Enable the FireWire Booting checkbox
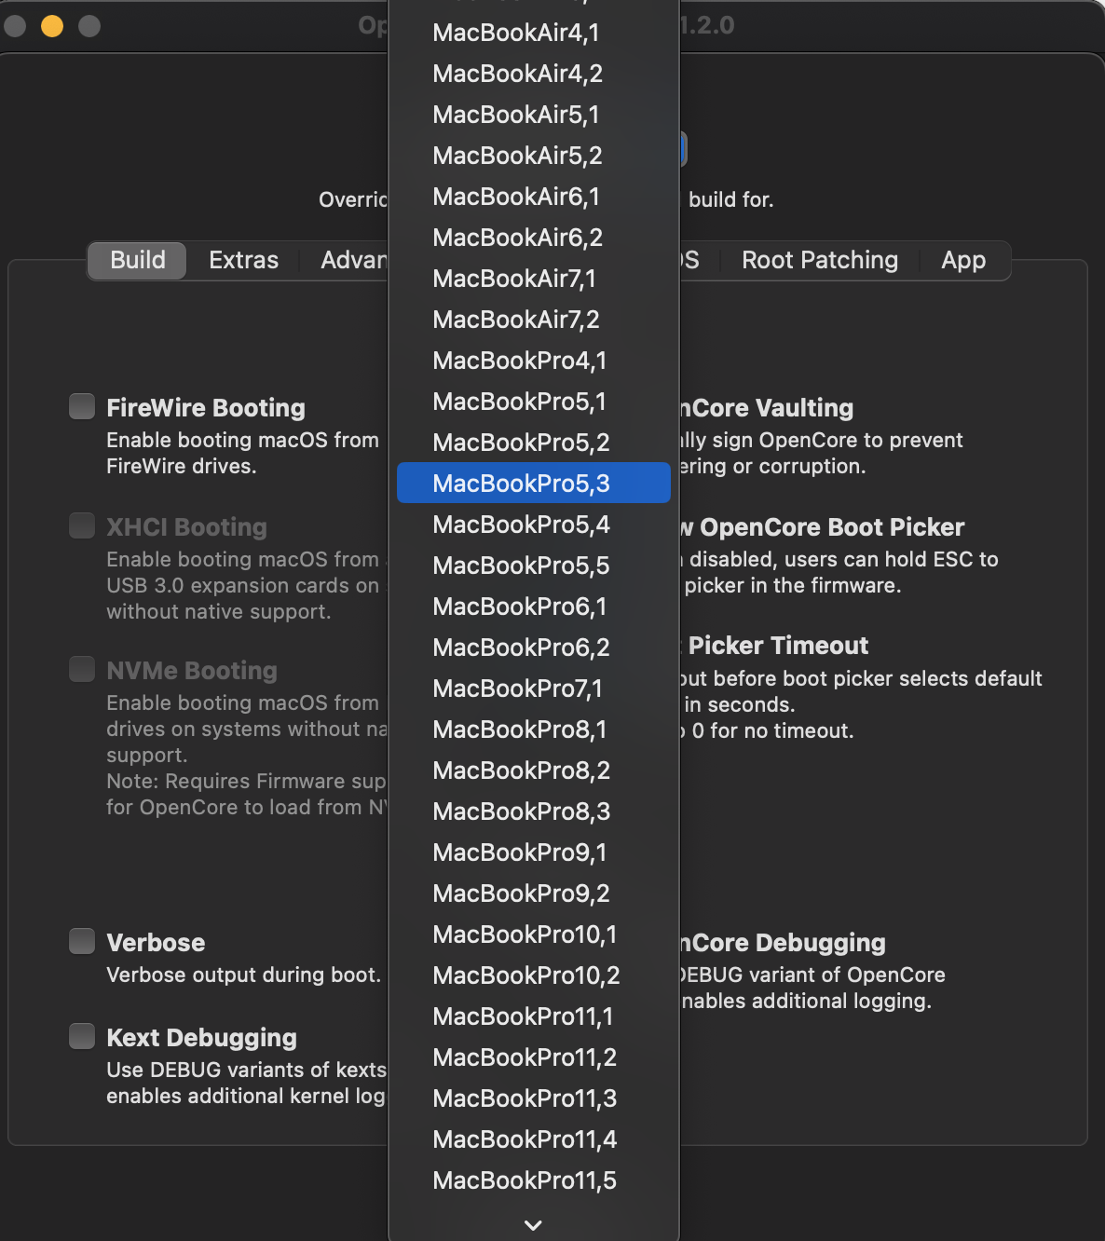Screen dimensions: 1105x1241 pyautogui.click(x=82, y=407)
